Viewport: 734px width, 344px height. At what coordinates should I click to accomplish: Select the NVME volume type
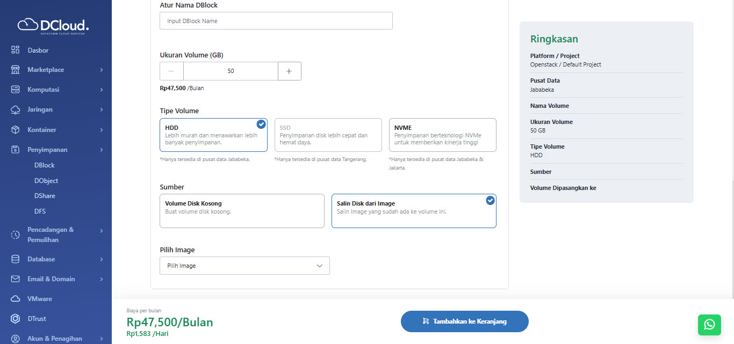442,135
